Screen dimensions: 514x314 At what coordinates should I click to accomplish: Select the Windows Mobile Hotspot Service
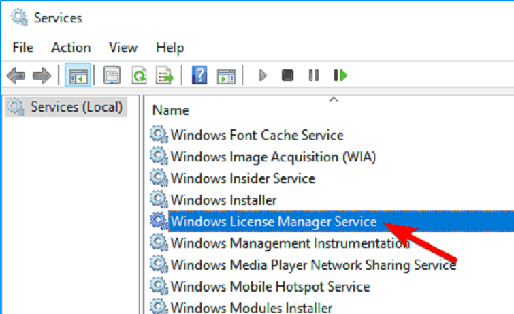(x=270, y=287)
